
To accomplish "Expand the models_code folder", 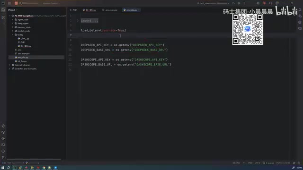I will [x=13, y=31].
